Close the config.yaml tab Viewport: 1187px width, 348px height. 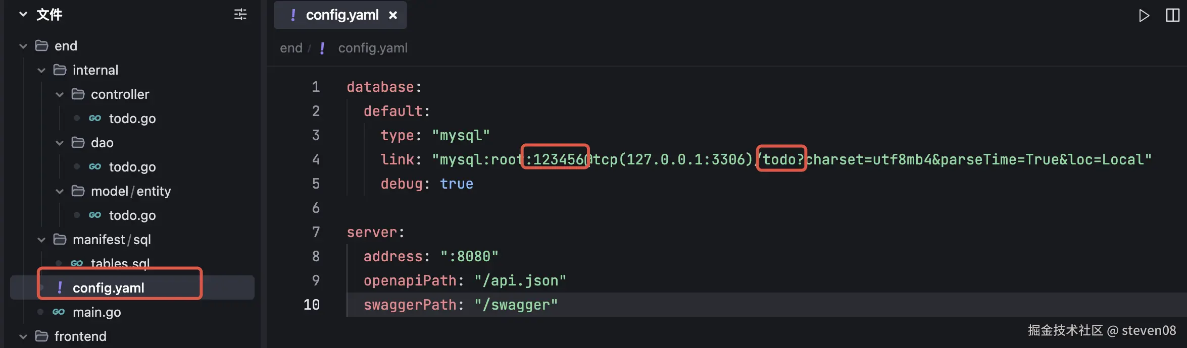(393, 16)
